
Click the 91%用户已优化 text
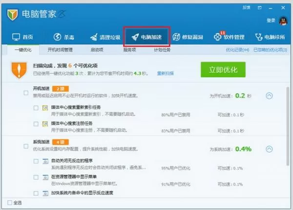(176, 184)
